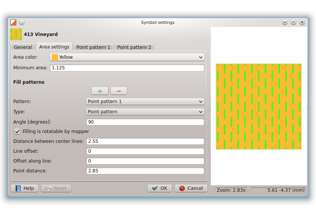316x216 pixels.
Task: Click the Cancel button
Action: tap(191, 188)
